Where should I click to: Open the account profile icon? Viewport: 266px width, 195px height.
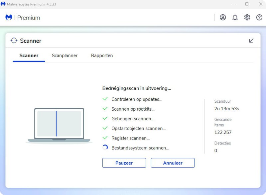pos(223,18)
